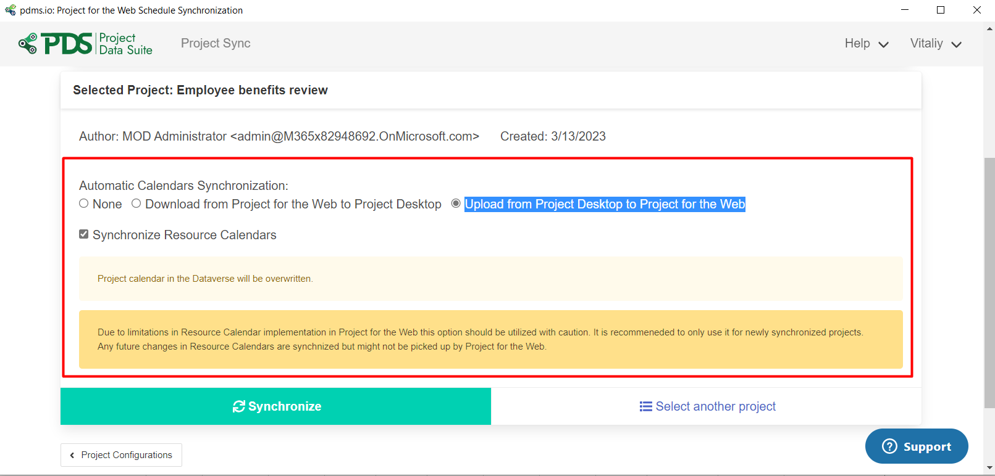Click the back chevron icon beside Project Configurations
The height and width of the screenshot is (476, 995).
pyautogui.click(x=72, y=455)
